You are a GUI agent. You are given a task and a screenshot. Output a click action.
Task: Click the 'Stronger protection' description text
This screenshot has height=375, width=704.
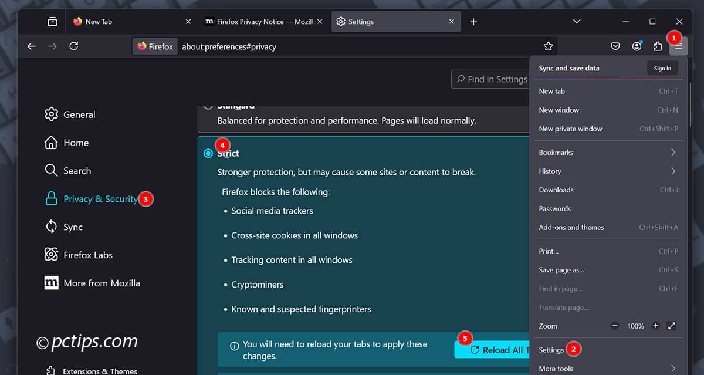pyautogui.click(x=346, y=173)
